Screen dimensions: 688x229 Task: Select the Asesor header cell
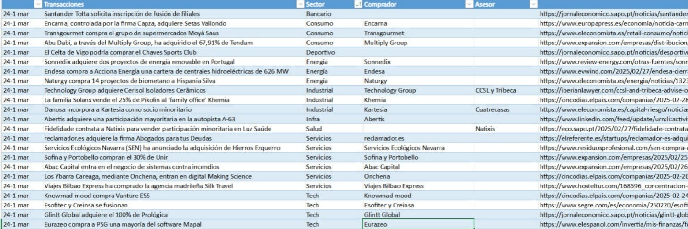click(x=506, y=4)
